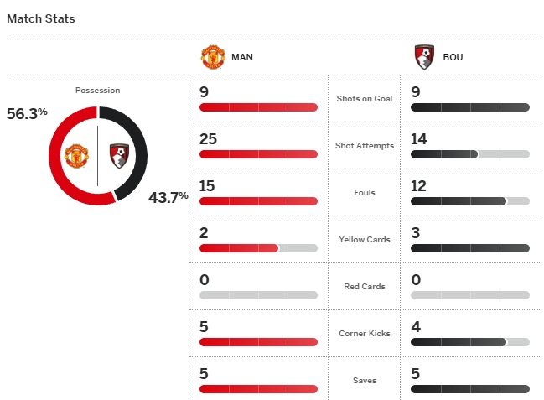Click the empty Red Cards bar for MAN
The image size is (544, 400).
click(x=258, y=295)
